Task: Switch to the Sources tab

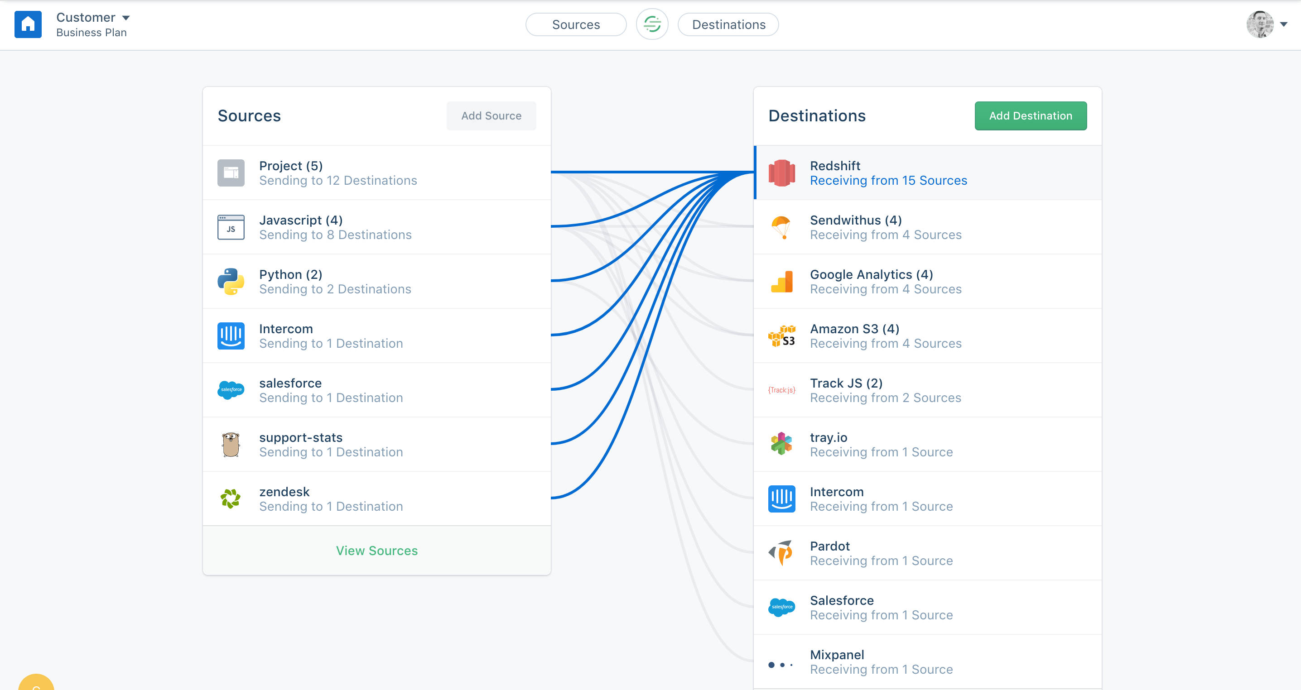Action: [x=576, y=24]
